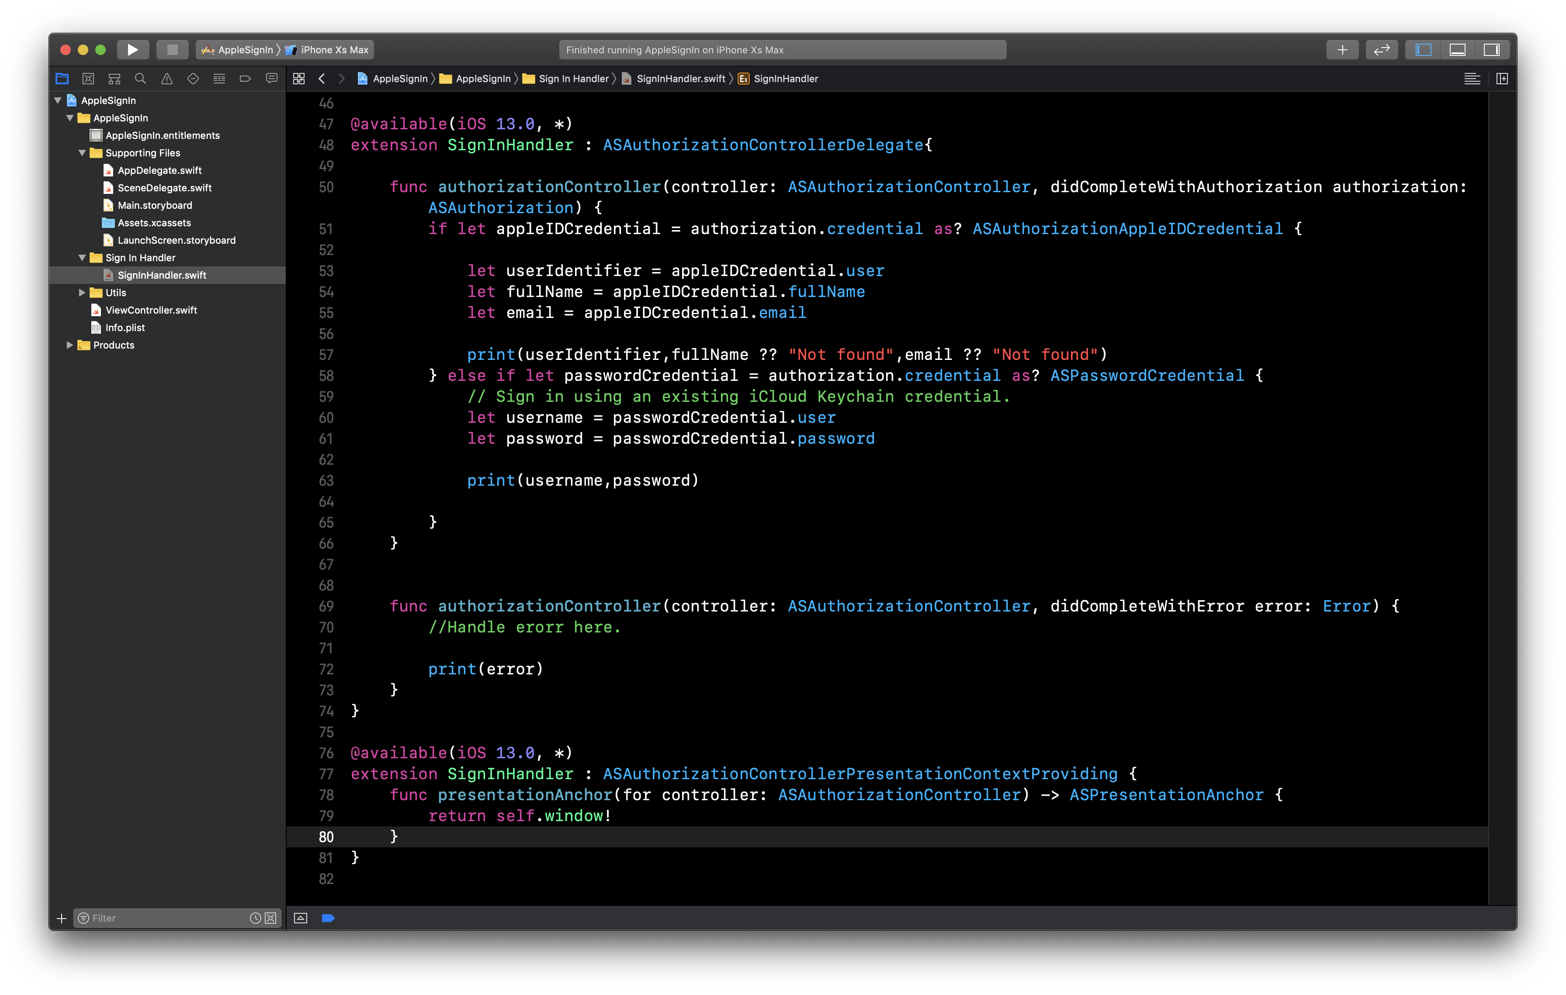Click the activity status Finished running field
Image resolution: width=1566 pixels, height=995 pixels.
click(783, 50)
